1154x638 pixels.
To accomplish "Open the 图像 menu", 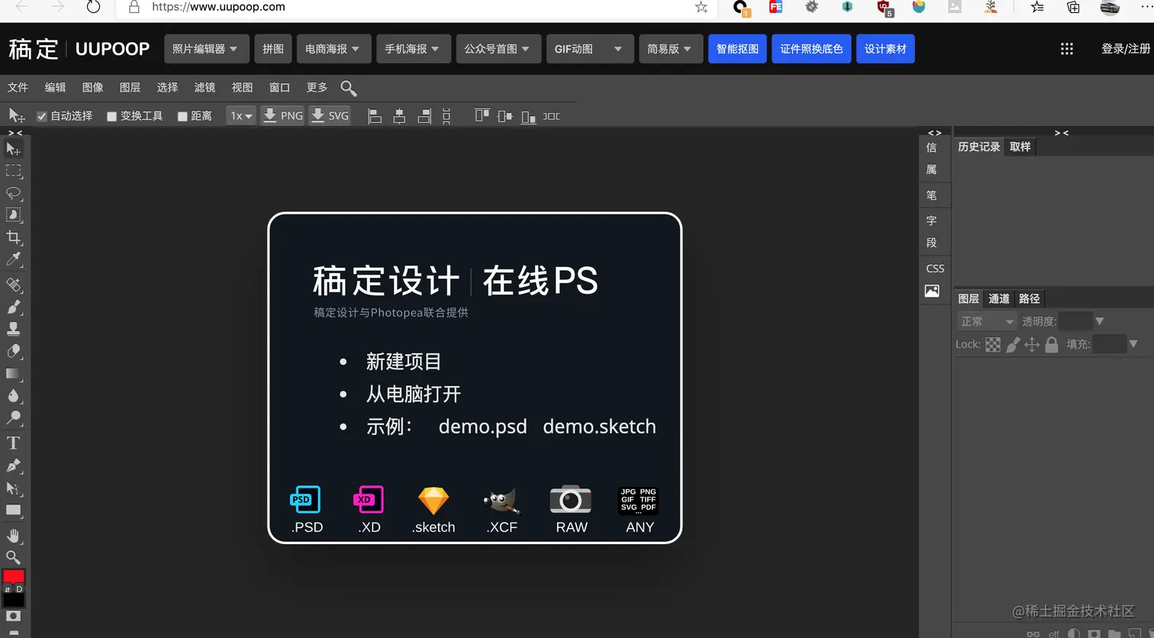I will click(x=92, y=88).
